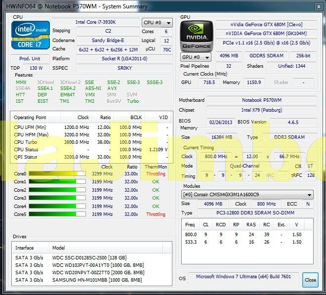Click the Core0 Throttling status

pyautogui.click(x=156, y=174)
